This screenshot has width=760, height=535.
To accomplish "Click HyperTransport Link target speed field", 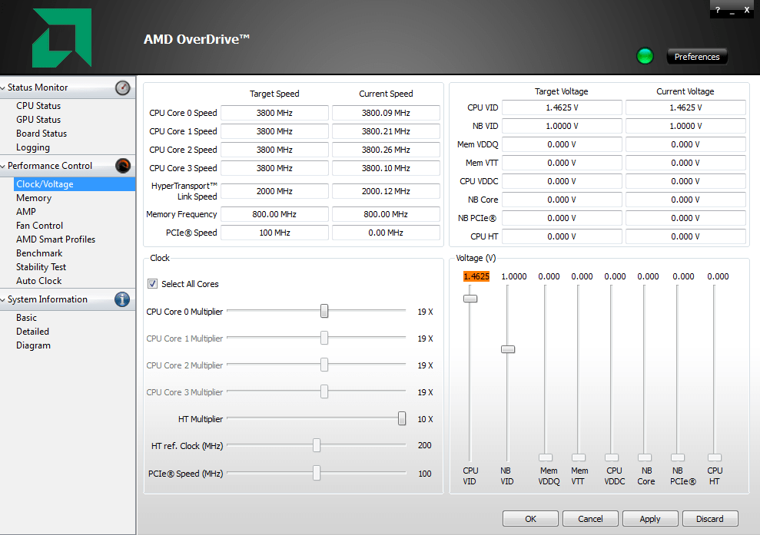I will [274, 191].
